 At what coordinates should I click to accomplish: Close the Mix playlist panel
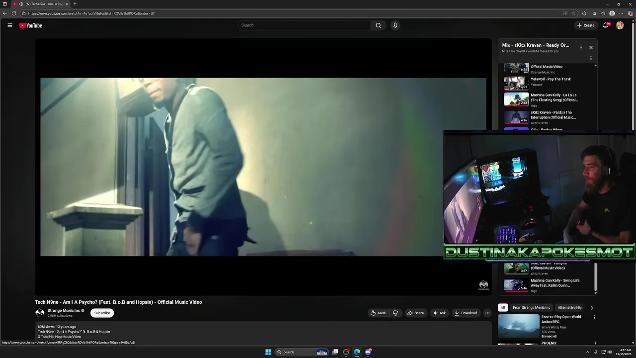coord(591,47)
